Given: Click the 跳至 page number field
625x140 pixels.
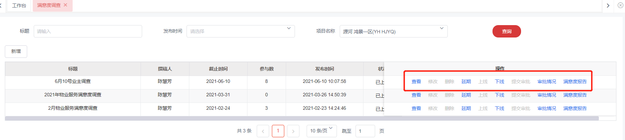Looking at the screenshot, I should [365, 131].
